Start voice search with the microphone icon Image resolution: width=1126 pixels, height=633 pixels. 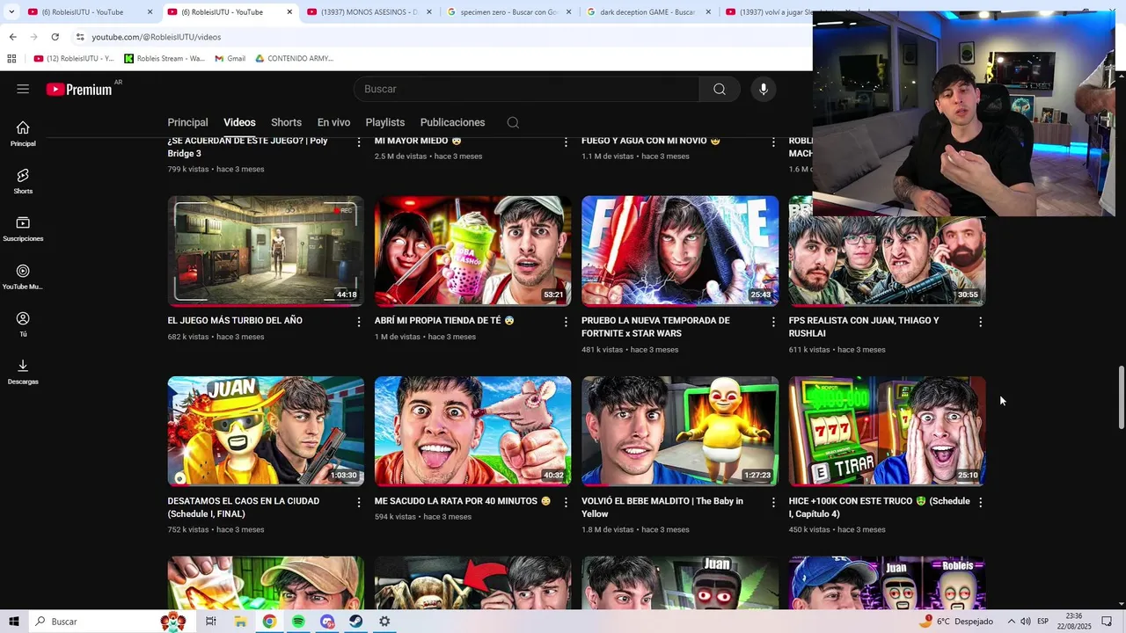tap(764, 89)
